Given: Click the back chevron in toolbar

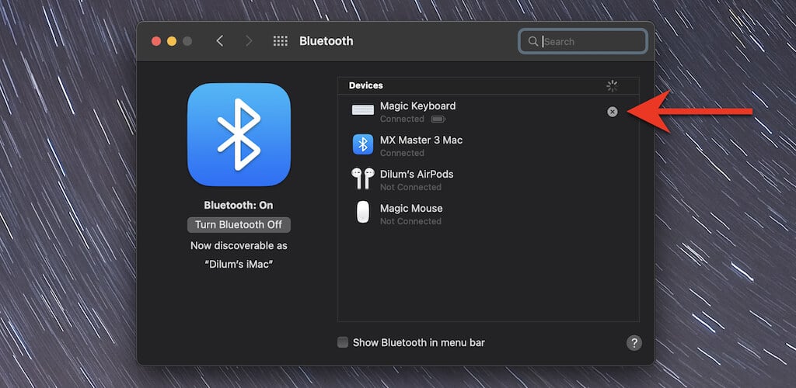Looking at the screenshot, I should (x=220, y=41).
